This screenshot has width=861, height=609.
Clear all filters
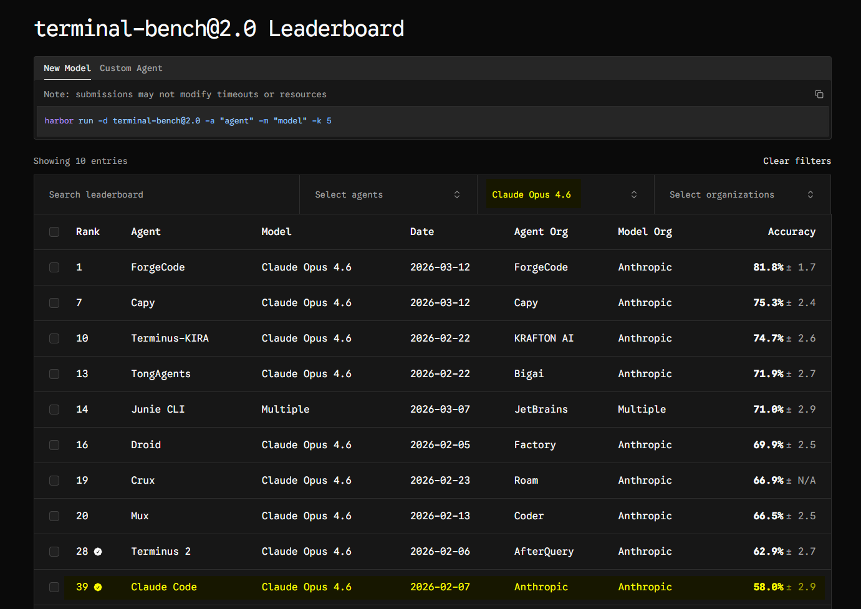pos(797,161)
